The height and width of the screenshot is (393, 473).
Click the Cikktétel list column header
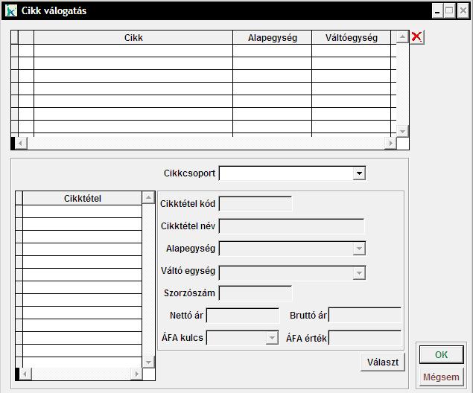coord(82,198)
